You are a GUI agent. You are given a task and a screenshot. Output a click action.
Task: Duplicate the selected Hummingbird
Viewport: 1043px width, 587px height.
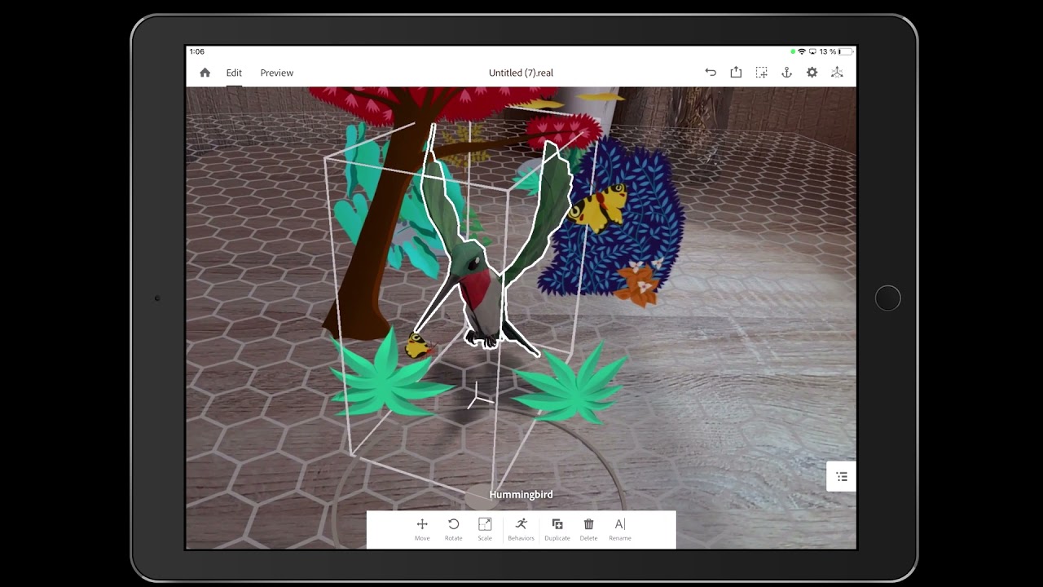point(557,529)
